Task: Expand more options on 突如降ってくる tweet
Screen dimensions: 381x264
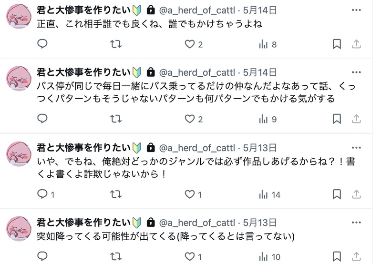Action: [x=356, y=222]
